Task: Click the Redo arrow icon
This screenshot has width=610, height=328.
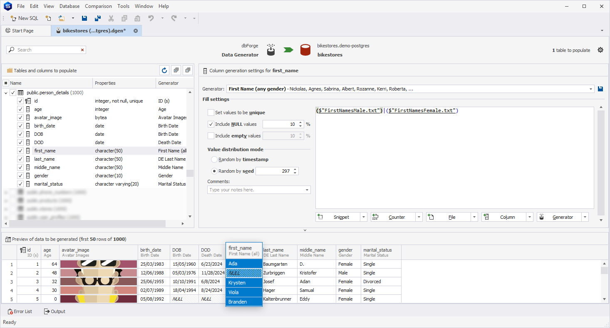Action: (x=174, y=18)
